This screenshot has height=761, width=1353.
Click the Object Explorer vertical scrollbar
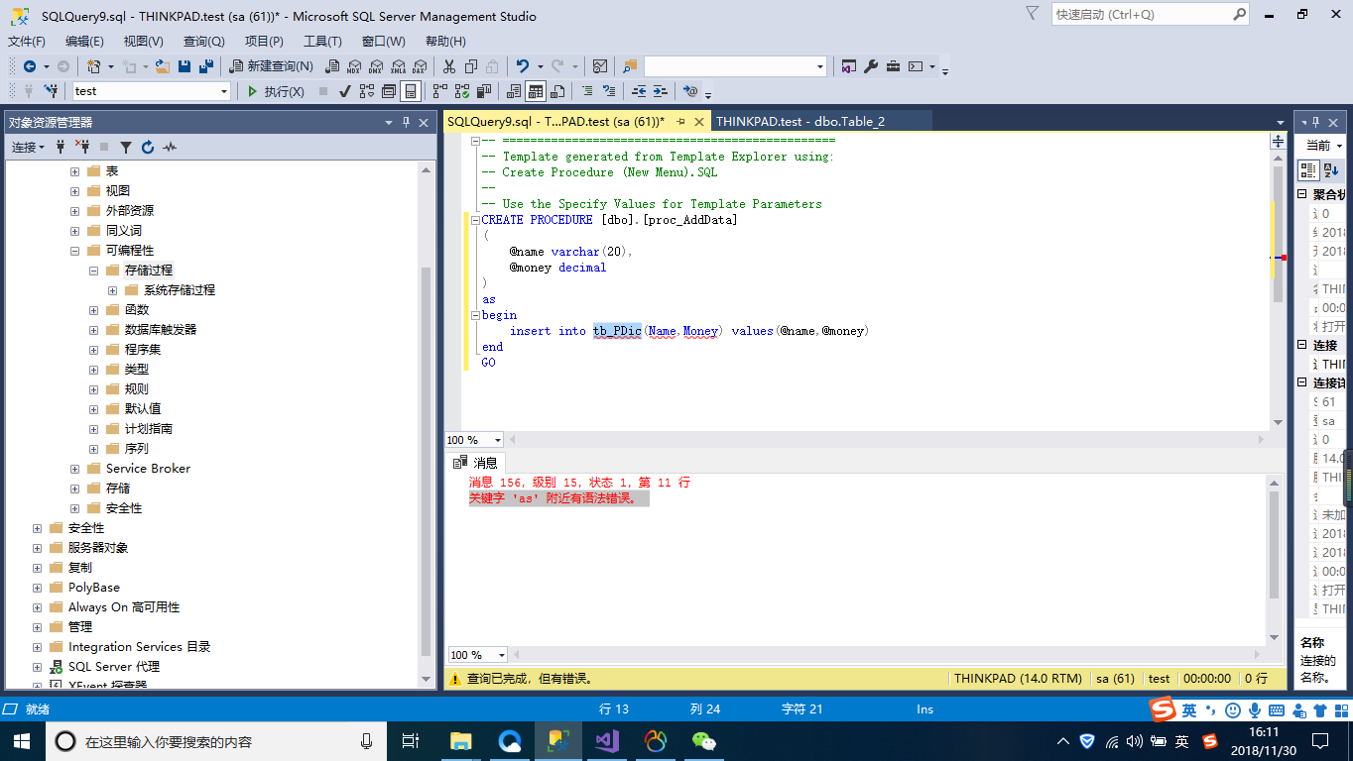[427, 424]
